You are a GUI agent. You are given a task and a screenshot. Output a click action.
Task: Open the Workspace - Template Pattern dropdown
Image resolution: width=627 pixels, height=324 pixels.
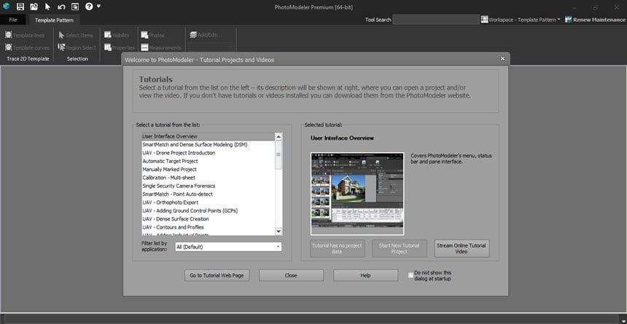[x=521, y=20]
